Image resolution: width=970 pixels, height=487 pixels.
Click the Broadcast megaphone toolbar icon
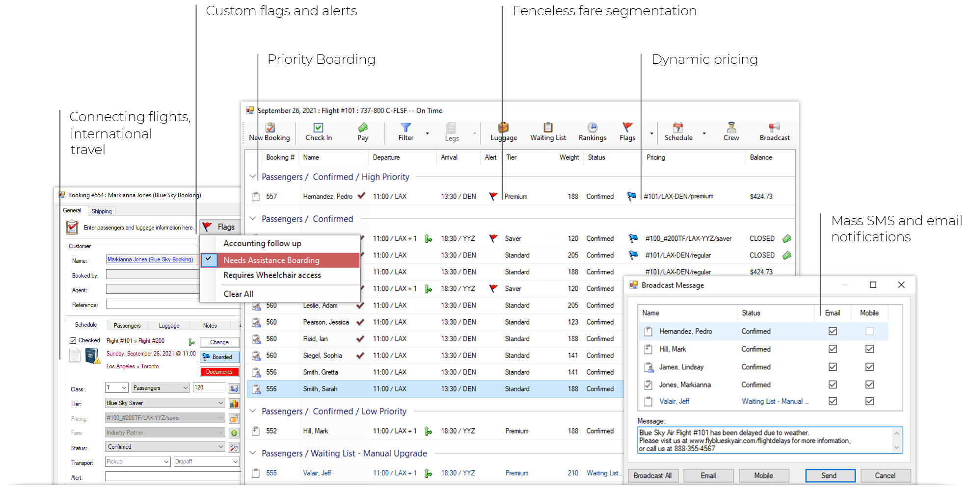tap(775, 128)
